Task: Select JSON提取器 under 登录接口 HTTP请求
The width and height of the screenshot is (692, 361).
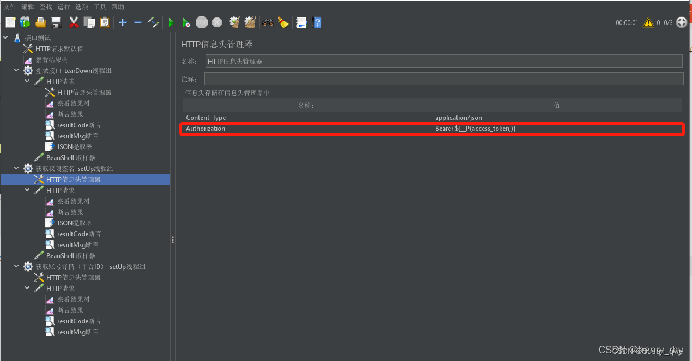Action: [x=74, y=146]
